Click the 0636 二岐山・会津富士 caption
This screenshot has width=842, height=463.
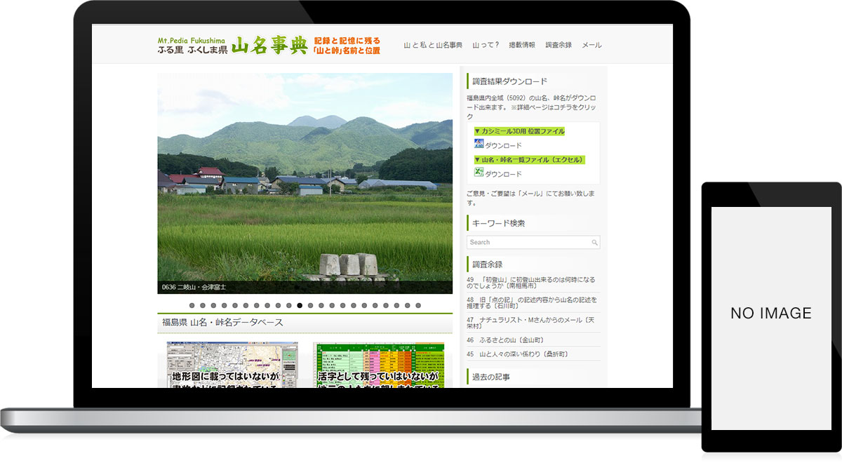(x=194, y=287)
